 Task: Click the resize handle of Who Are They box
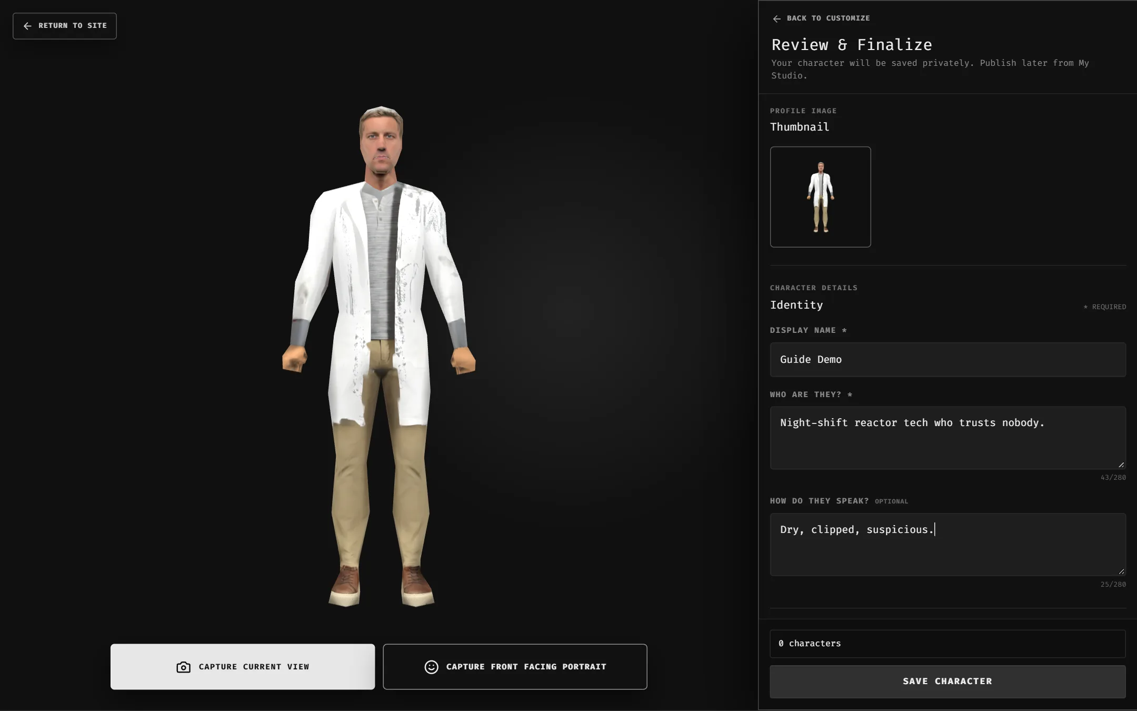click(x=1121, y=465)
